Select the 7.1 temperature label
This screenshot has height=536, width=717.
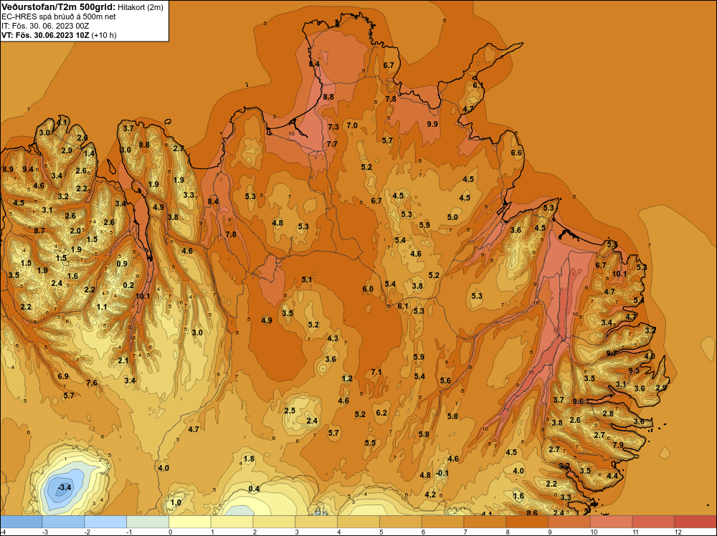[x=376, y=372]
